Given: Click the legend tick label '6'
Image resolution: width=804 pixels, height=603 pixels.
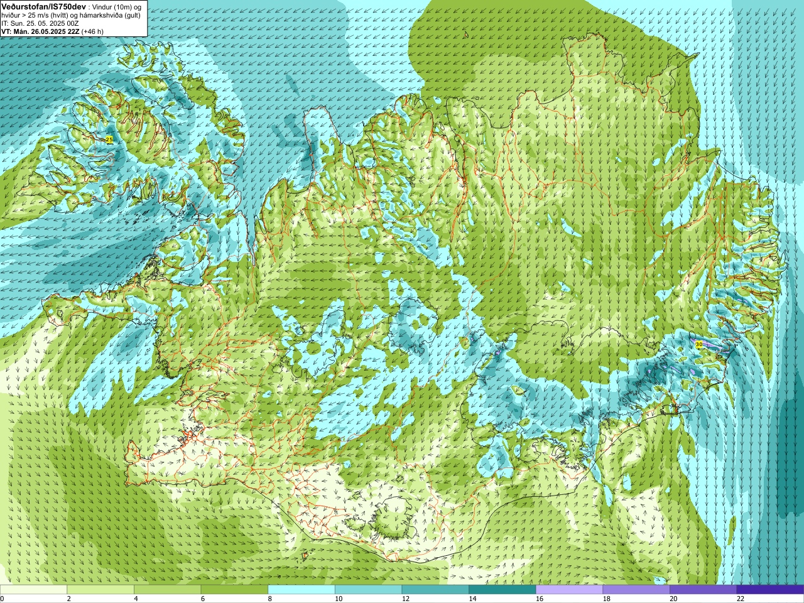Looking at the screenshot, I should [x=202, y=599].
